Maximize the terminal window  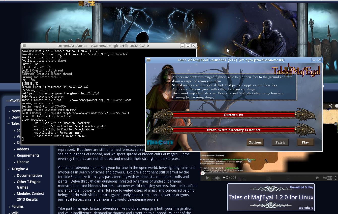click(x=188, y=46)
